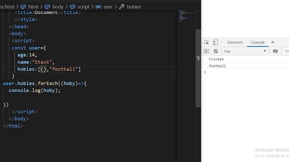289x162 pixels.
Task: Click the closing head tag
Action: coord(19,27)
